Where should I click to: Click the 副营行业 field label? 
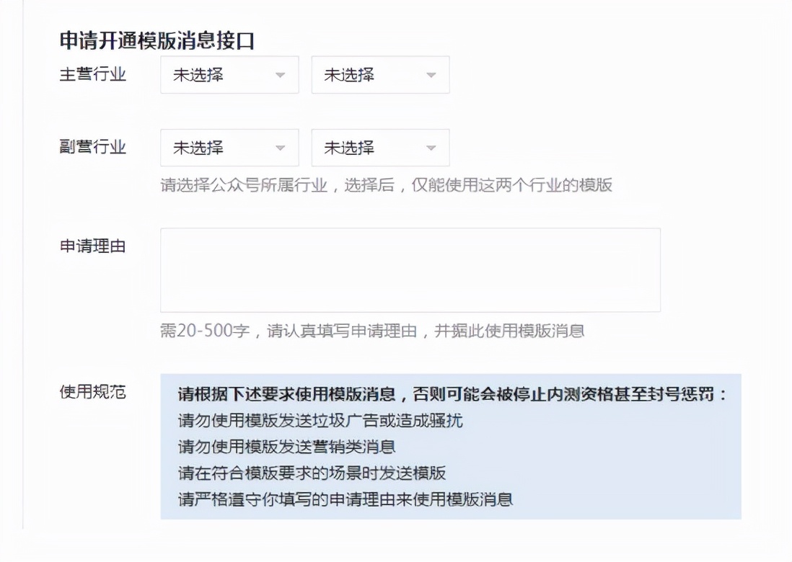point(92,147)
